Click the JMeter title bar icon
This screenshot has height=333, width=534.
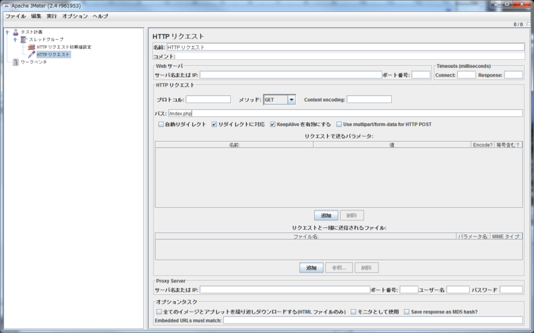point(6,6)
